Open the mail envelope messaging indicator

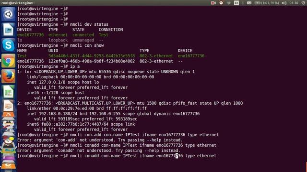[249, 3]
